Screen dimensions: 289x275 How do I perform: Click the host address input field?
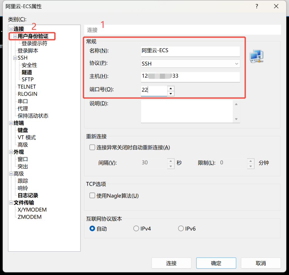point(190,76)
